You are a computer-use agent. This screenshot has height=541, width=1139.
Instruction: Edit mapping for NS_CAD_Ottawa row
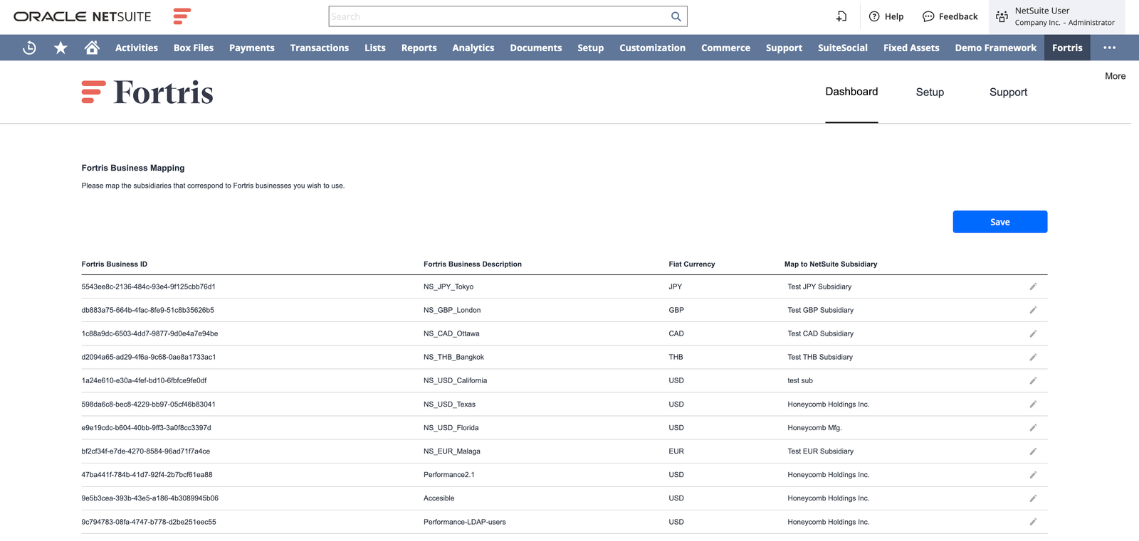click(1033, 333)
